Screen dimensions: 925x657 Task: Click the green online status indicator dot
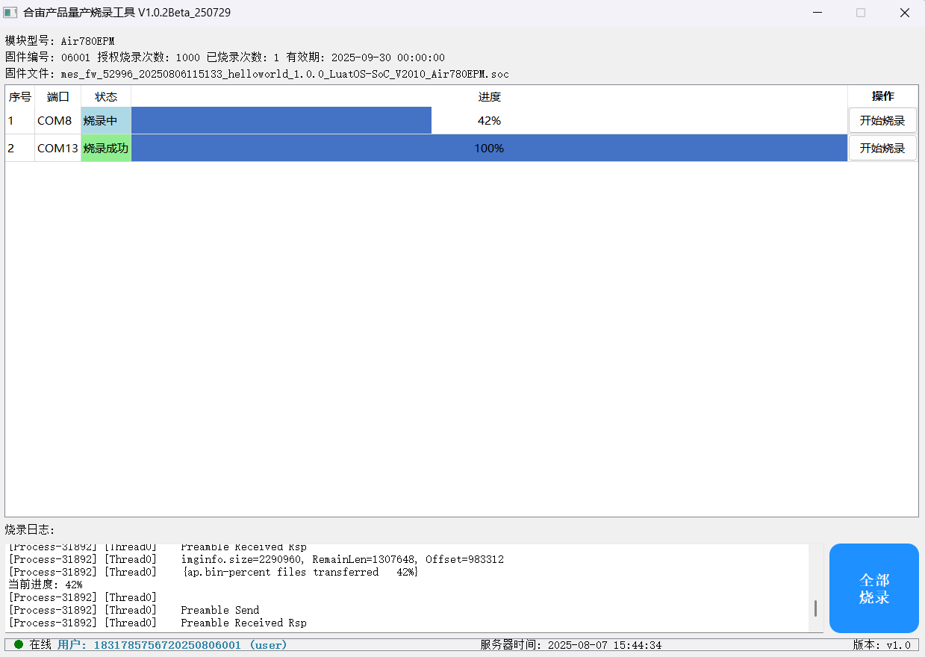point(19,644)
